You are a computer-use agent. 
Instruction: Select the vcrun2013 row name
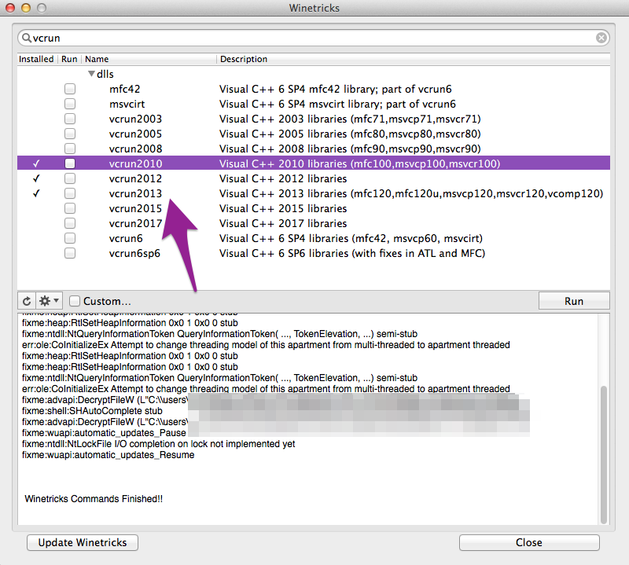click(x=135, y=193)
